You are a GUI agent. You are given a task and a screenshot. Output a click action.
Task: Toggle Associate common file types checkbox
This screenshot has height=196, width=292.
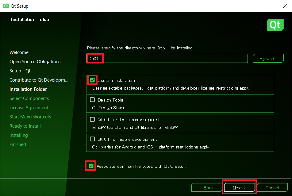[91, 166]
